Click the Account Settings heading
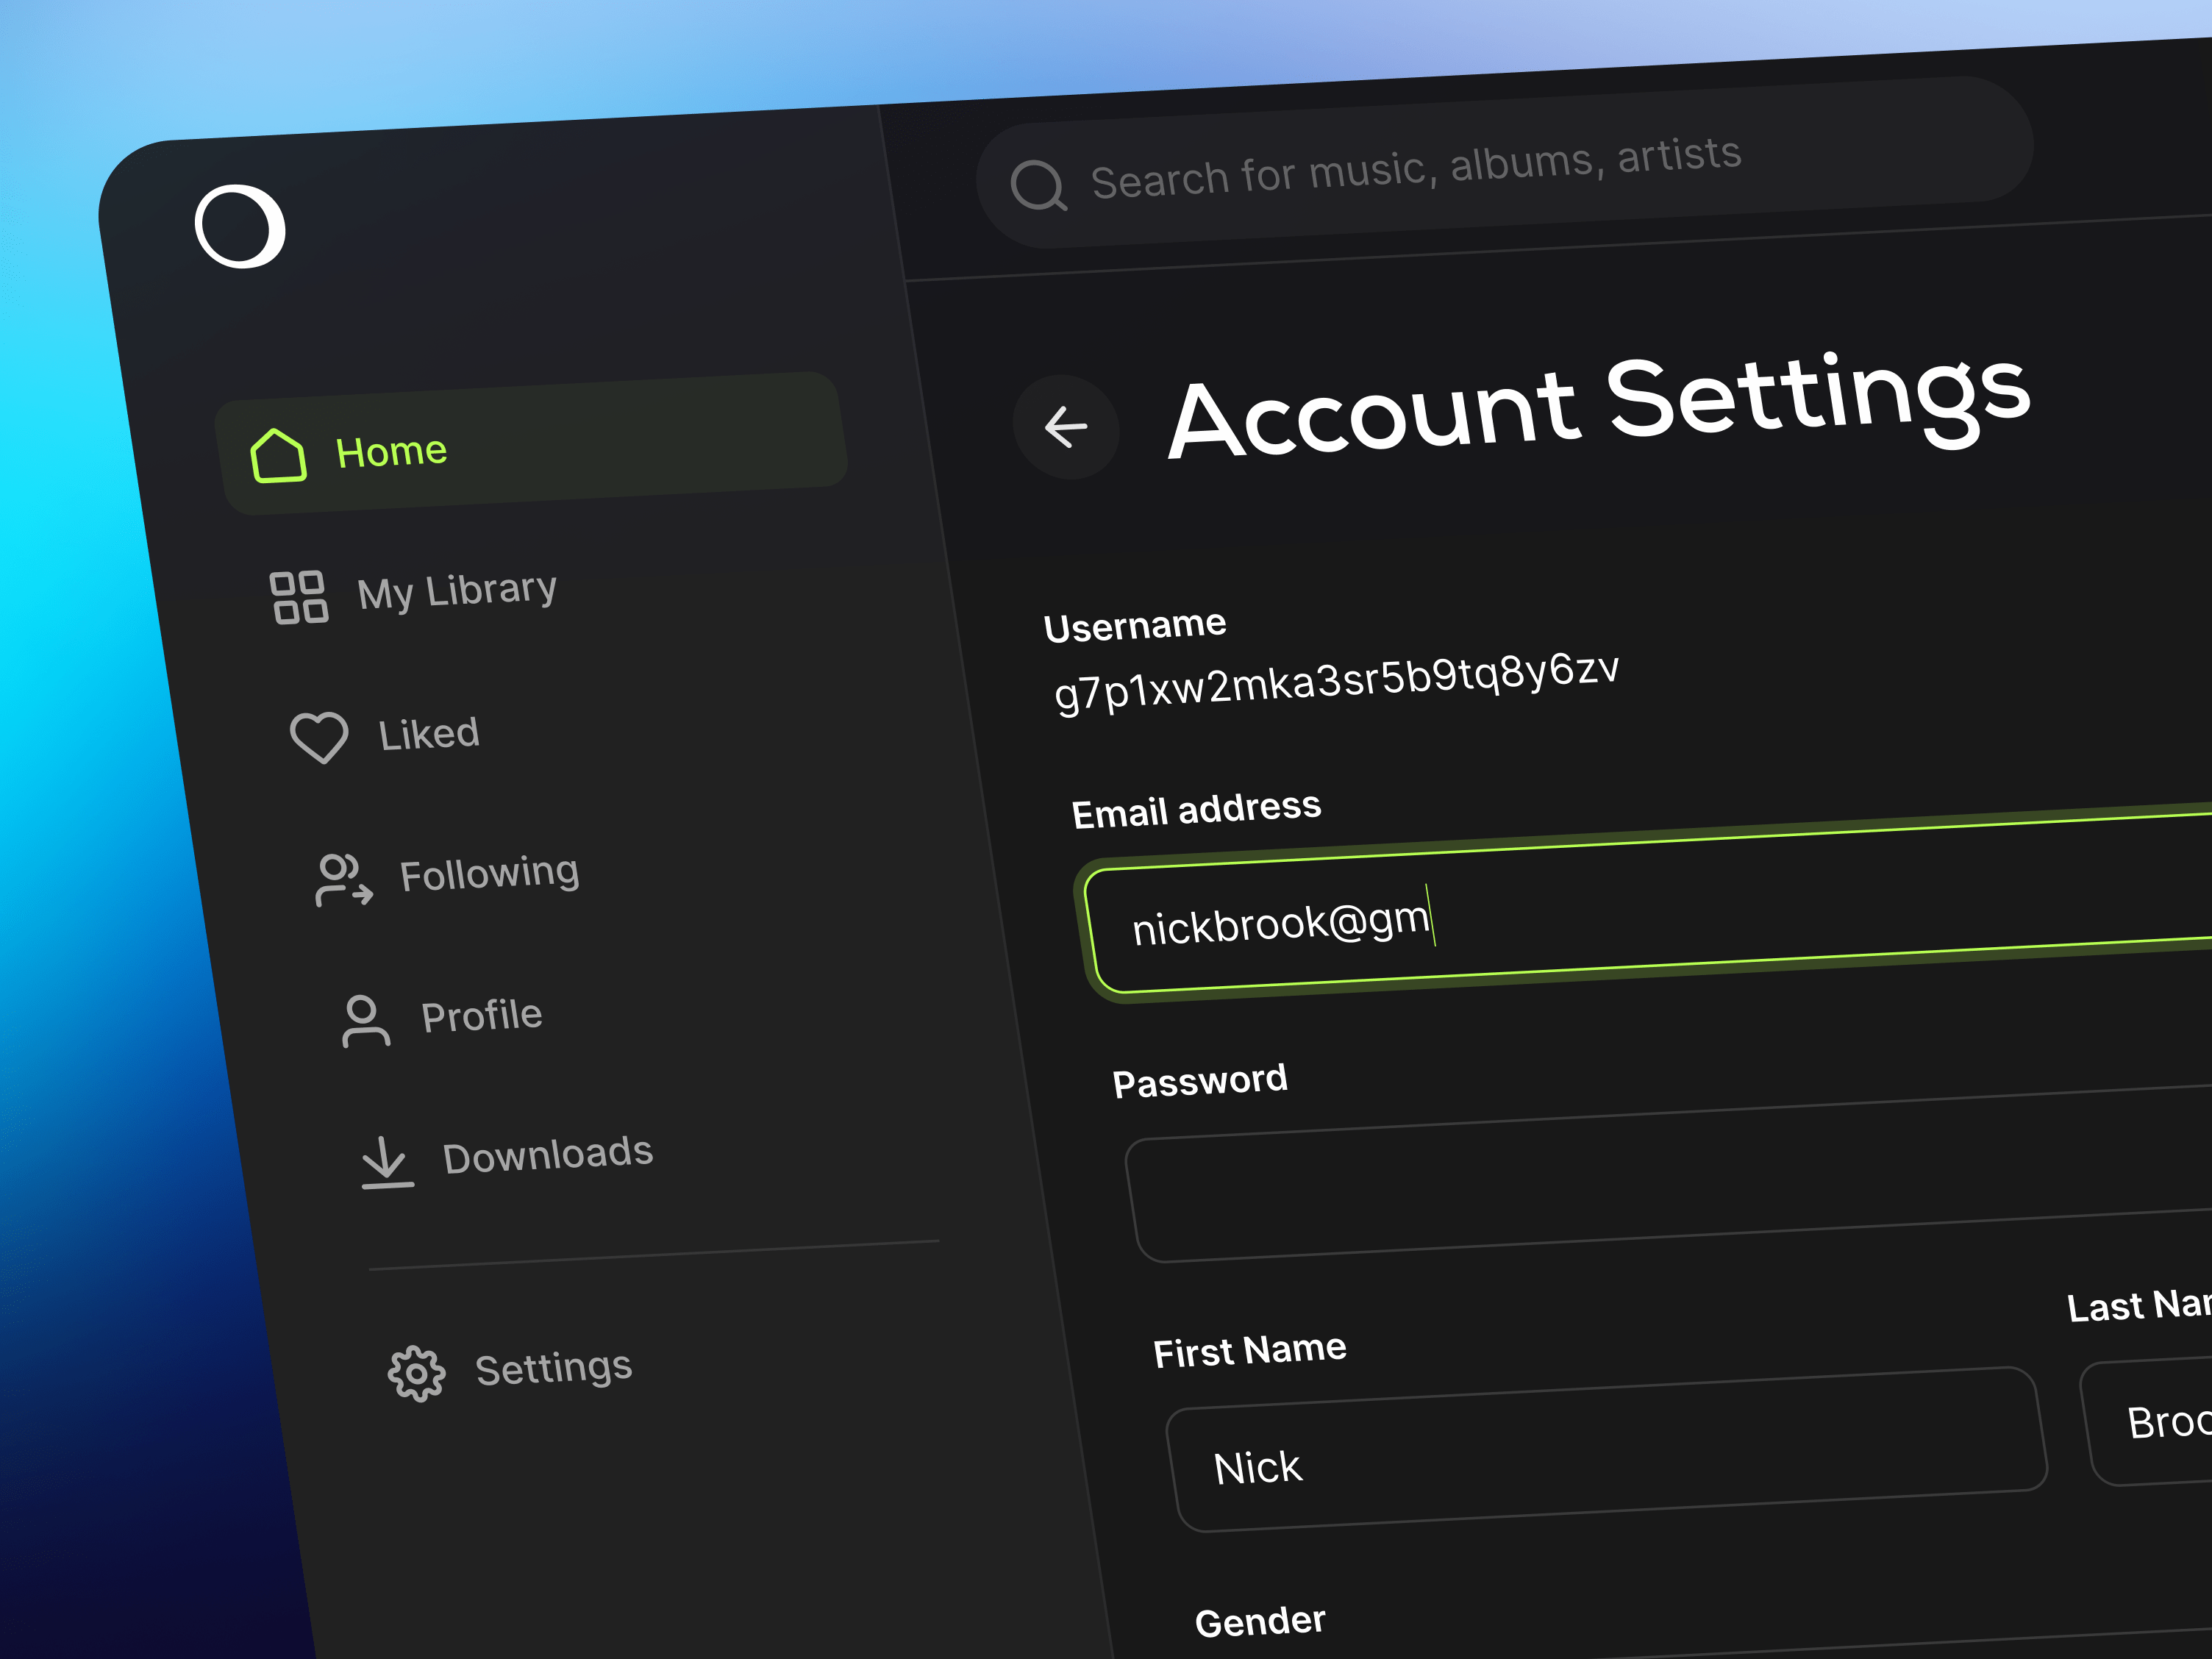The image size is (2212, 1659). [x=1600, y=405]
